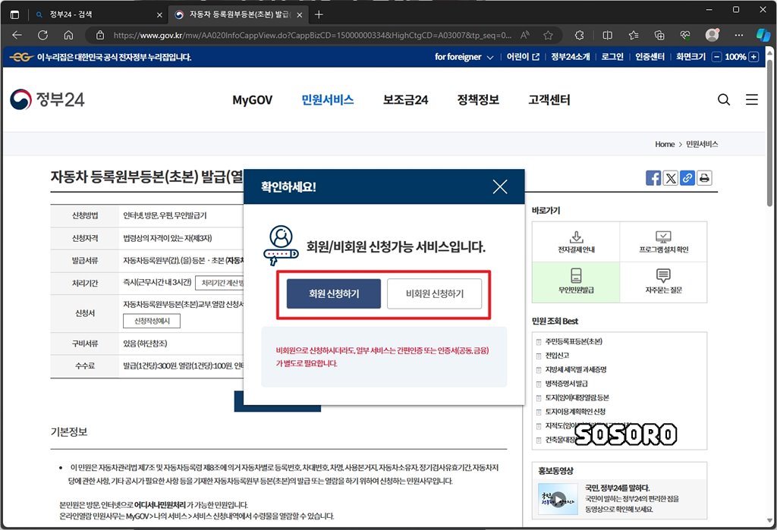Open 토지(임야)대장열람·등본 link
Viewport: 777px width, 530px height.
[x=577, y=397]
